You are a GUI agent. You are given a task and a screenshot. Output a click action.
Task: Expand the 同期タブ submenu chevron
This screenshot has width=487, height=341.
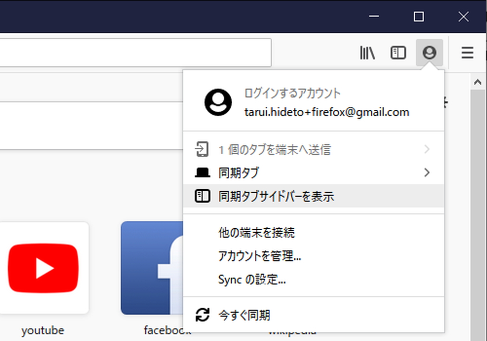(x=427, y=173)
